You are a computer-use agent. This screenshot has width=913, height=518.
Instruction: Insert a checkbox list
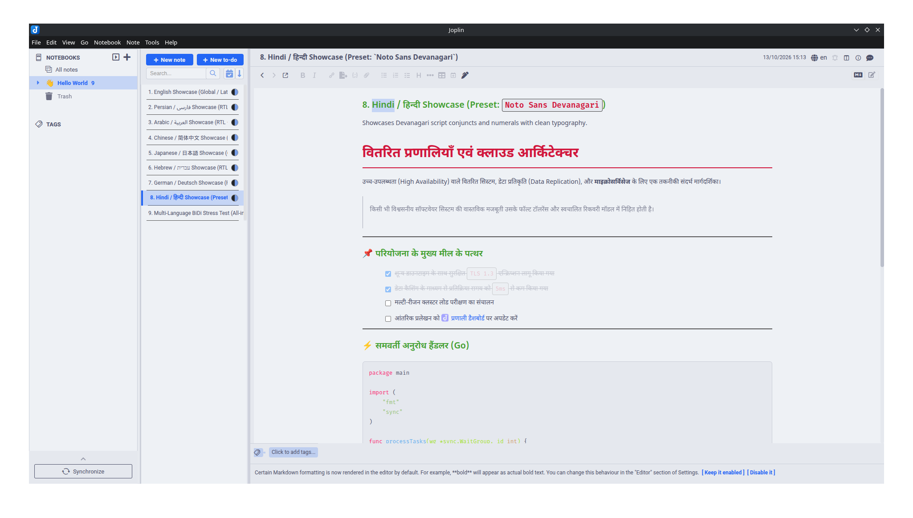407,75
